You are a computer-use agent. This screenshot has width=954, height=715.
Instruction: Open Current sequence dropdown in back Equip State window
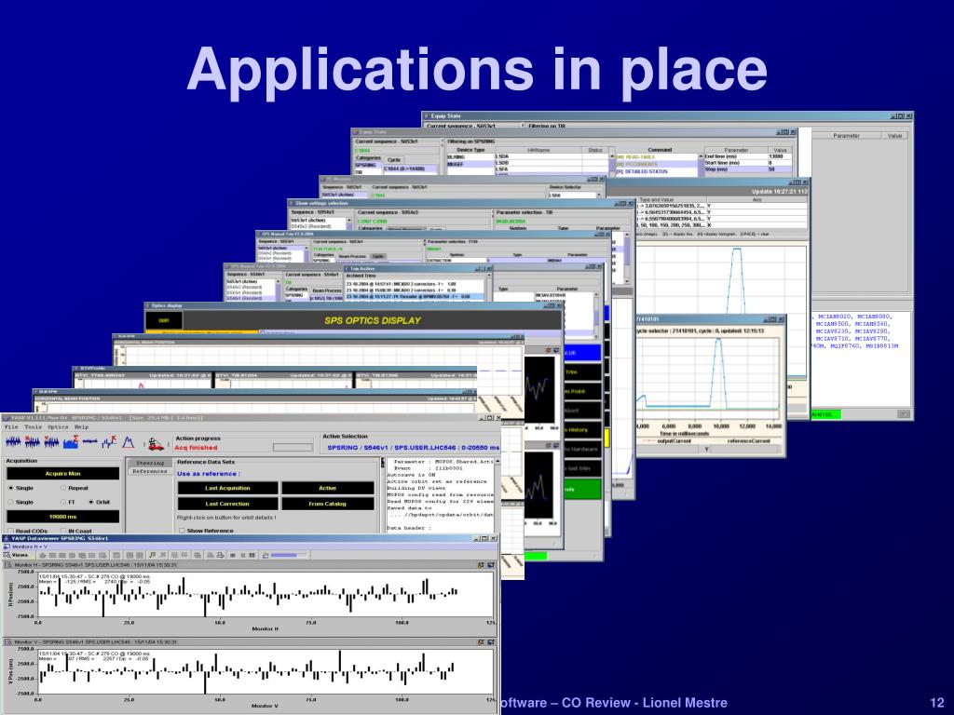coord(522,126)
